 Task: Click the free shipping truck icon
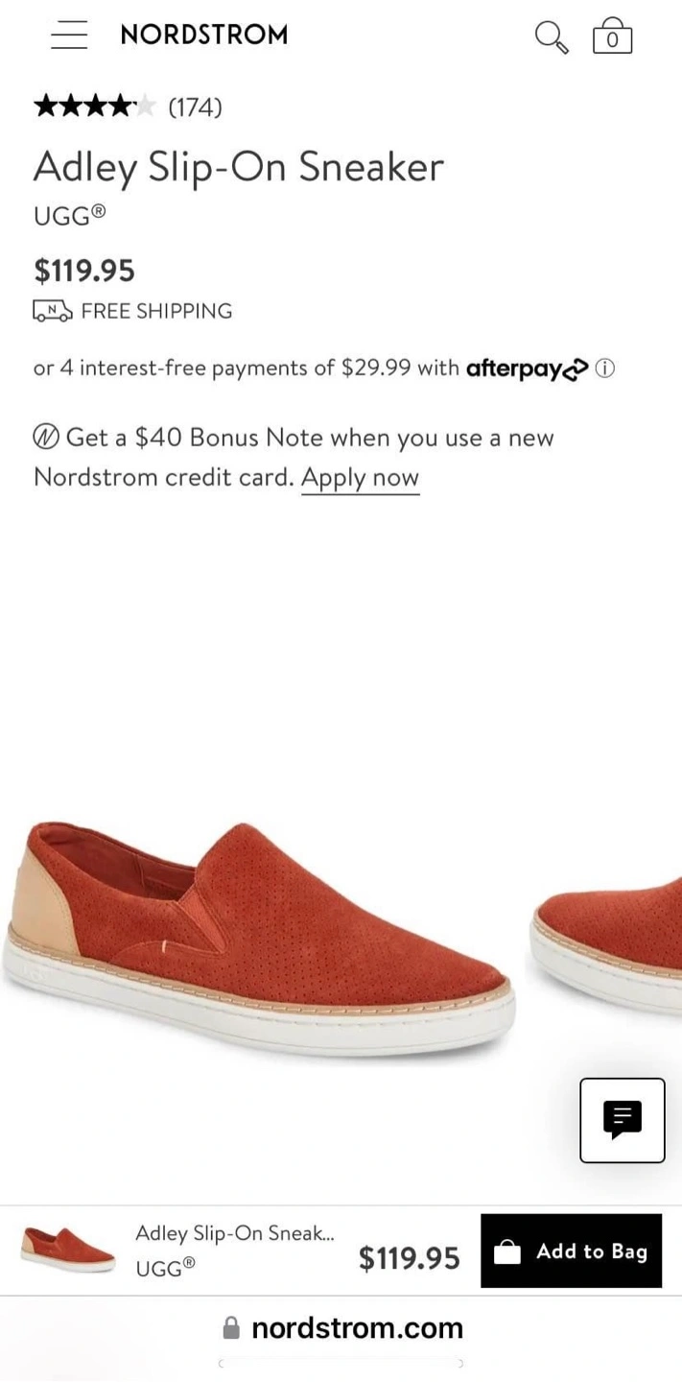pos(52,311)
